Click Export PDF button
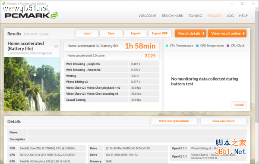This screenshot has height=164, width=259. point(160,33)
